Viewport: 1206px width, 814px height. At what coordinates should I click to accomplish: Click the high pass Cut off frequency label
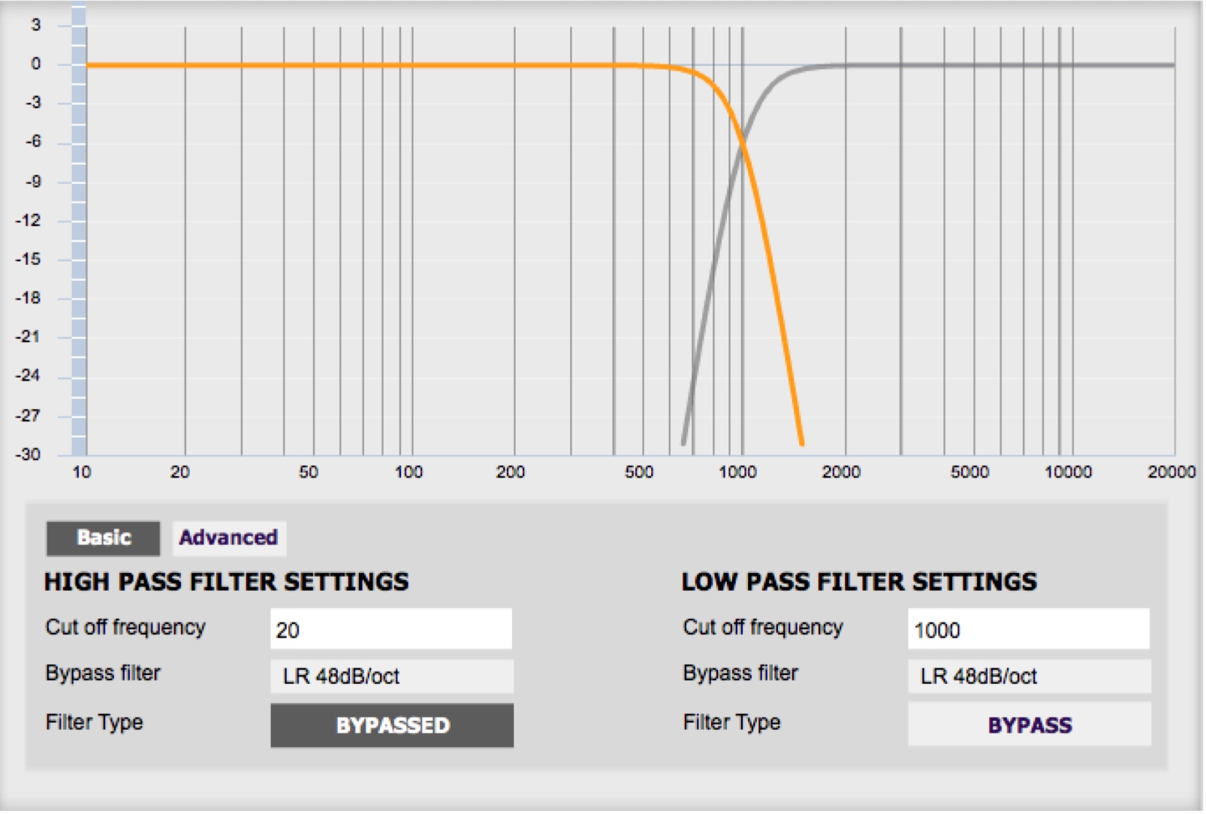pyautogui.click(x=125, y=627)
